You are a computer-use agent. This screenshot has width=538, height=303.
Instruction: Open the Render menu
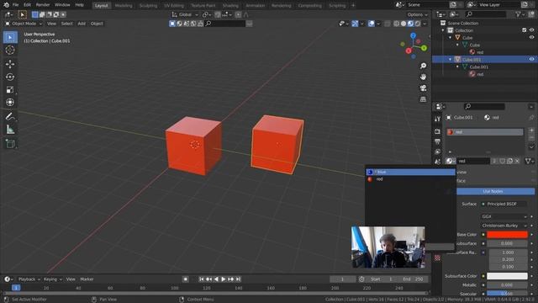click(x=43, y=5)
